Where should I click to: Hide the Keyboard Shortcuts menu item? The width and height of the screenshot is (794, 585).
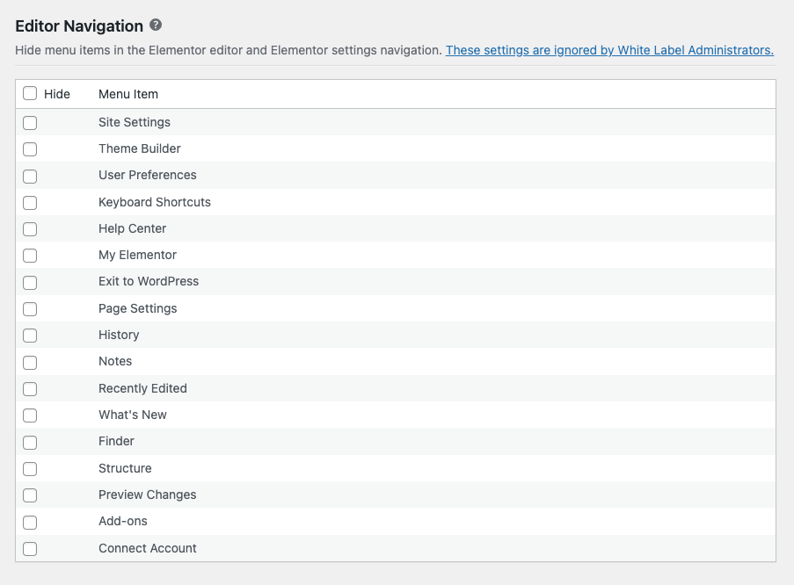[29, 203]
